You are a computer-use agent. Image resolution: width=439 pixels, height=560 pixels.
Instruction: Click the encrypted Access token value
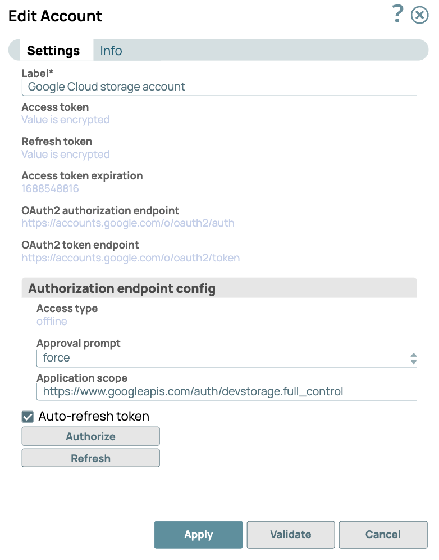click(x=65, y=120)
